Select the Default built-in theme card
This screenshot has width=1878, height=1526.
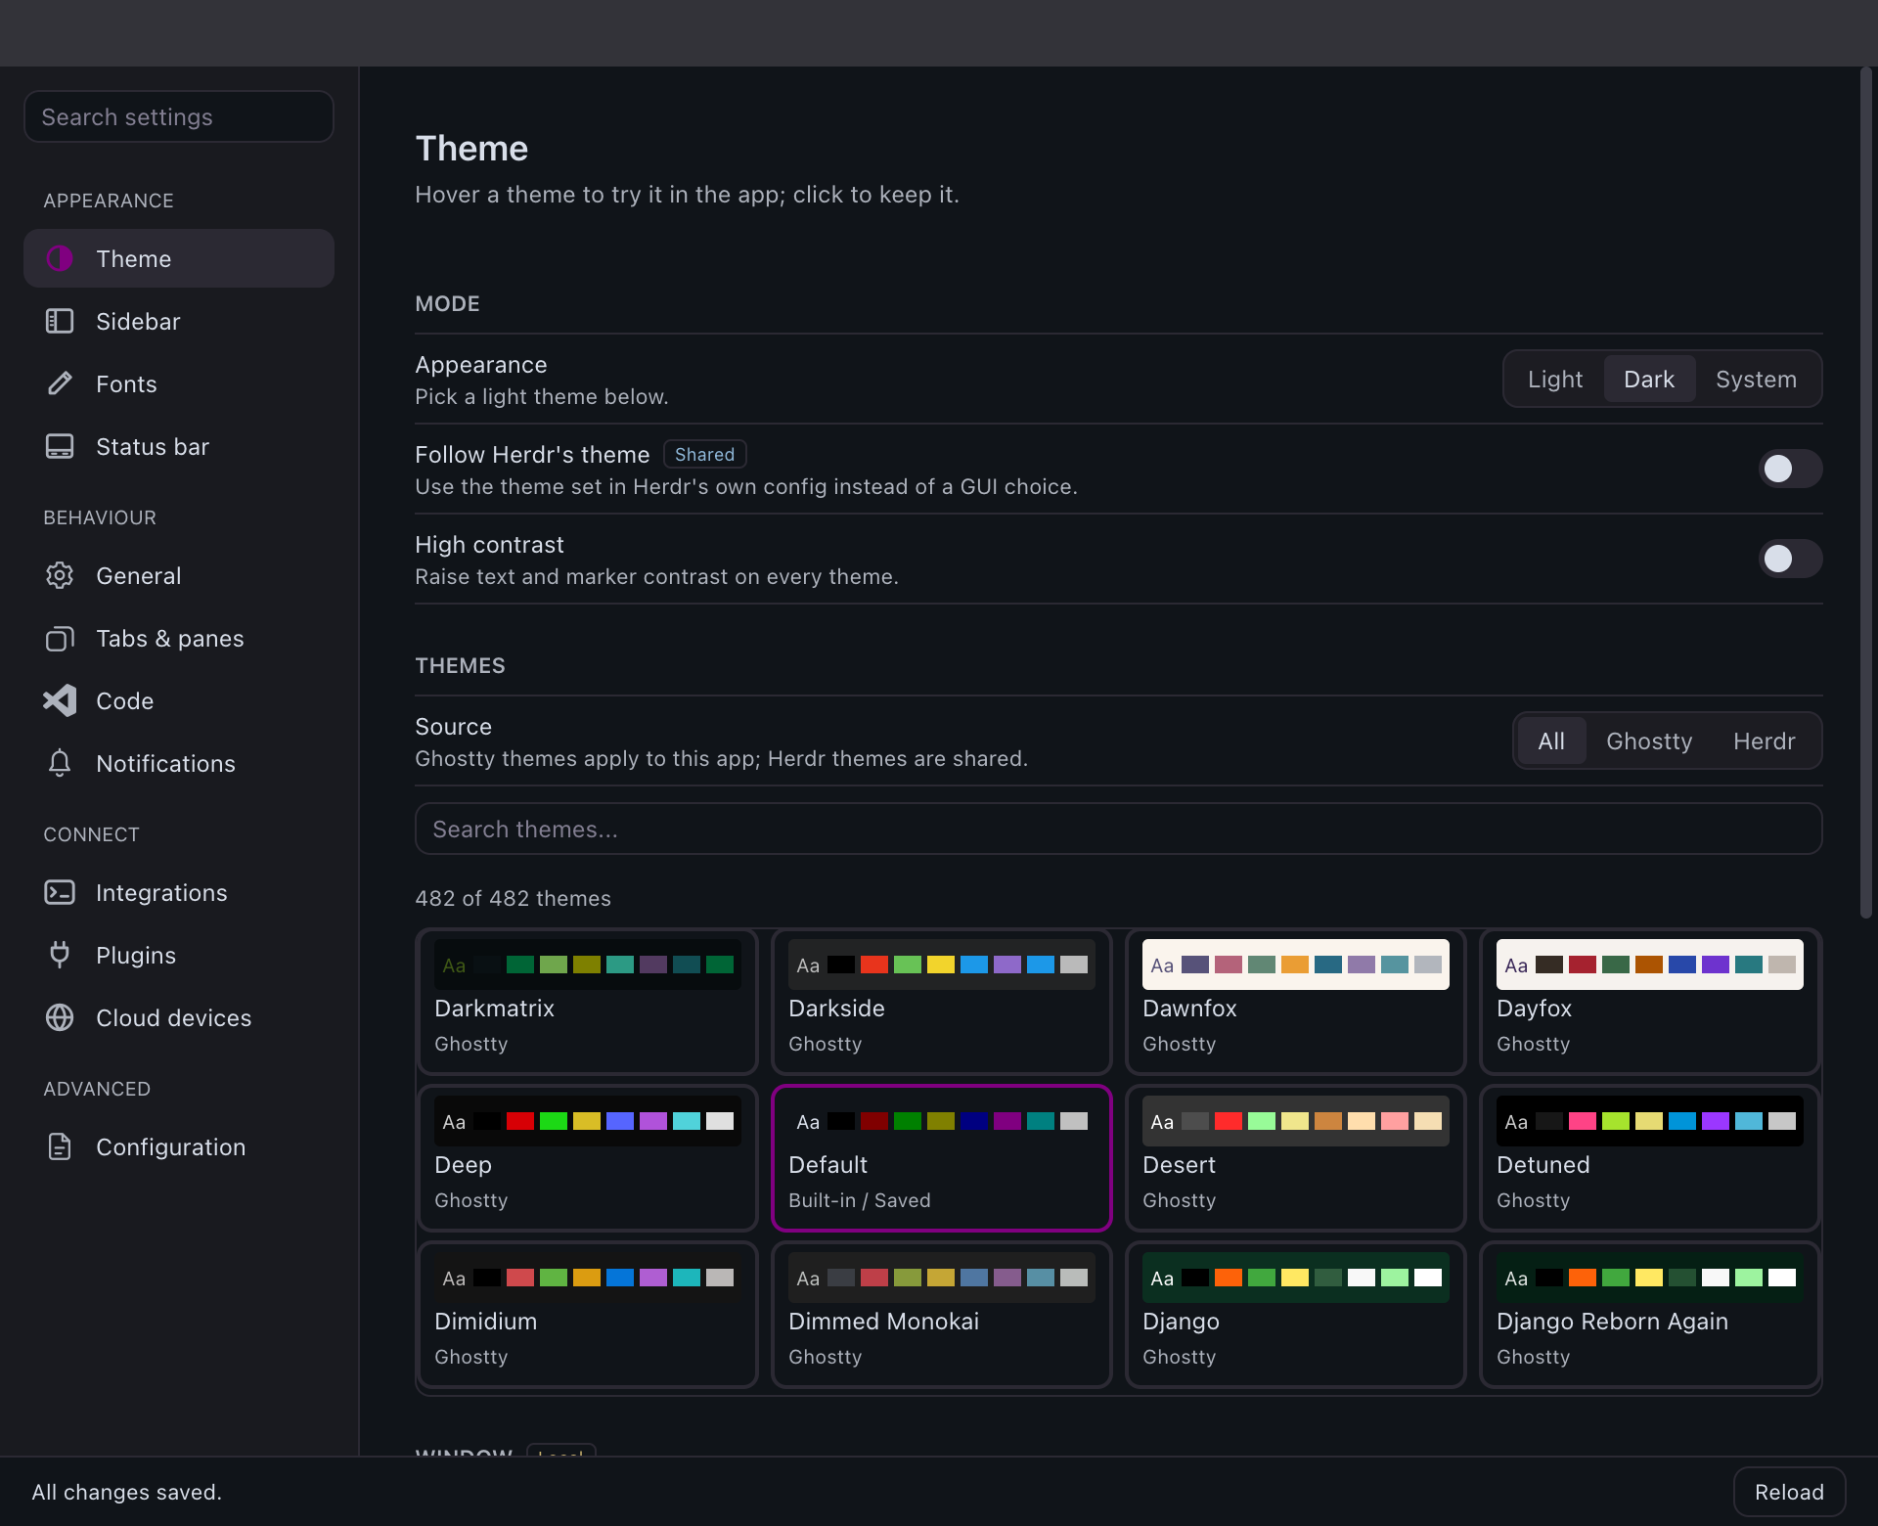[942, 1158]
